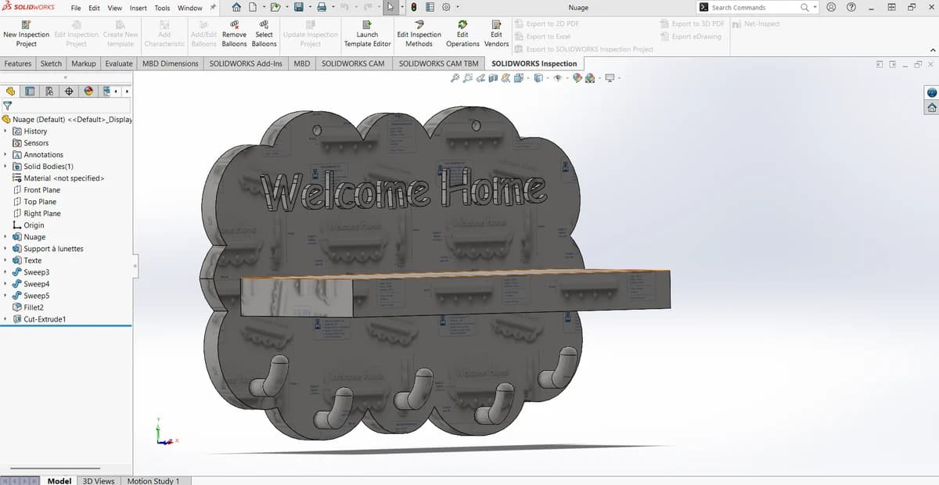This screenshot has height=485, width=939.
Task: Open SOLIDWORKS Resources in the task pane
Action: coord(932,92)
